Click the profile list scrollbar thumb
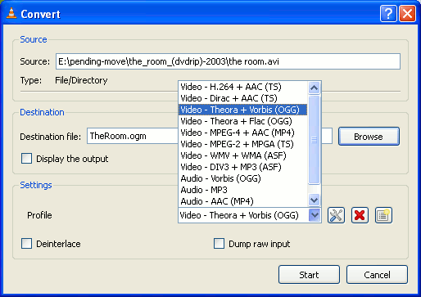This screenshot has height=297, width=421. (x=314, y=140)
